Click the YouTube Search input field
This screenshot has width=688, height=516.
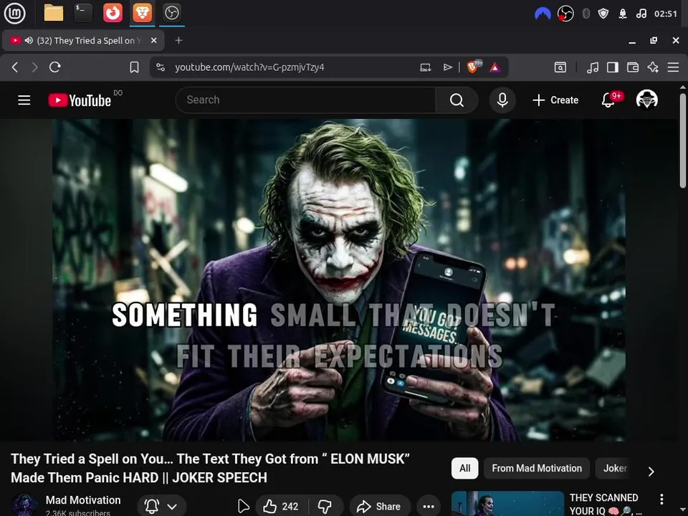click(x=306, y=100)
